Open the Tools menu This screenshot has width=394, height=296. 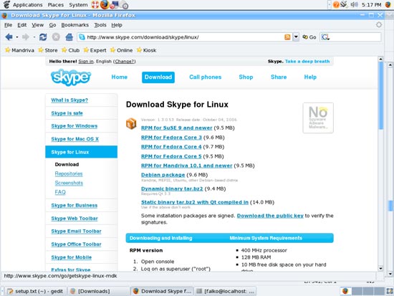point(100,25)
